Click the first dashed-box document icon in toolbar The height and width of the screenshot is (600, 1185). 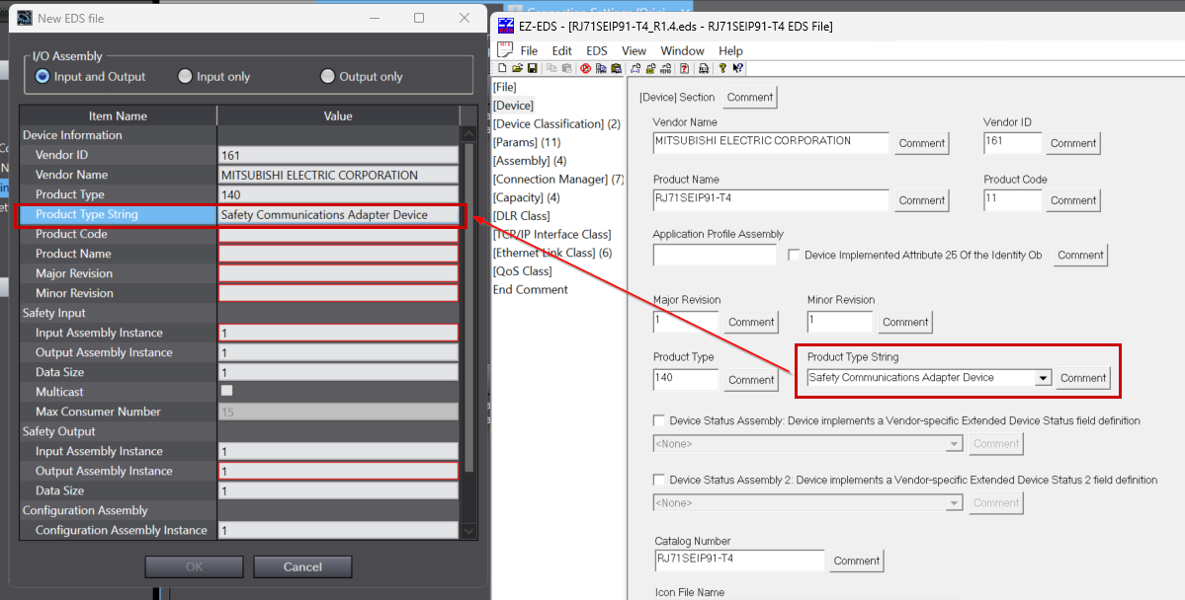(x=635, y=69)
